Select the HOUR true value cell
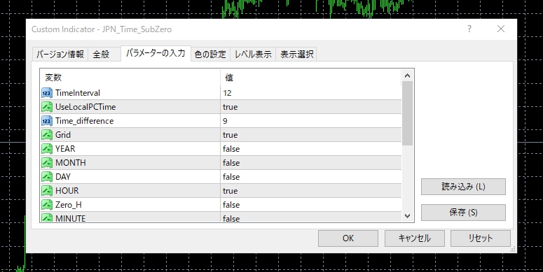The image size is (543, 272). [x=311, y=191]
